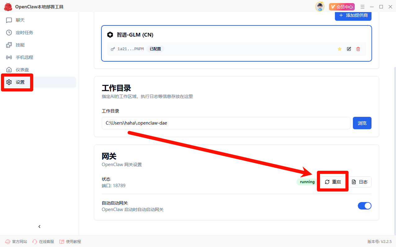Click the 工作目录 path input field
The image size is (396, 247).
226,123
